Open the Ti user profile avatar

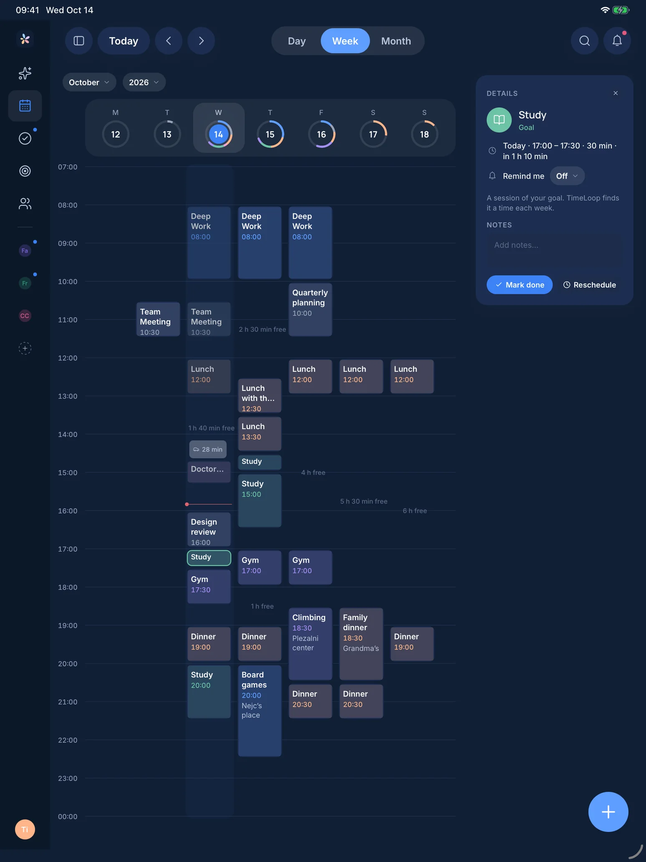tap(25, 829)
